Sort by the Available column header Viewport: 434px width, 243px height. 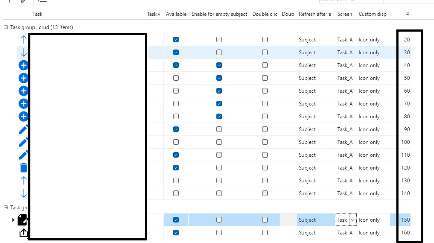click(176, 14)
